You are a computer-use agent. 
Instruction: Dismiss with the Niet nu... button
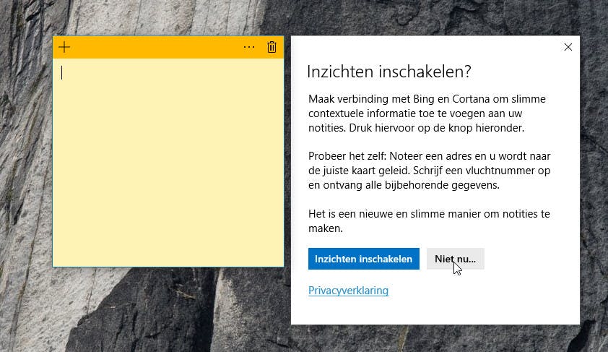point(455,259)
